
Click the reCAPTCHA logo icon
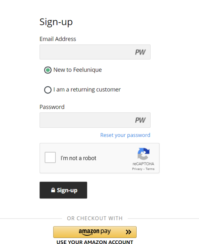click(143, 154)
